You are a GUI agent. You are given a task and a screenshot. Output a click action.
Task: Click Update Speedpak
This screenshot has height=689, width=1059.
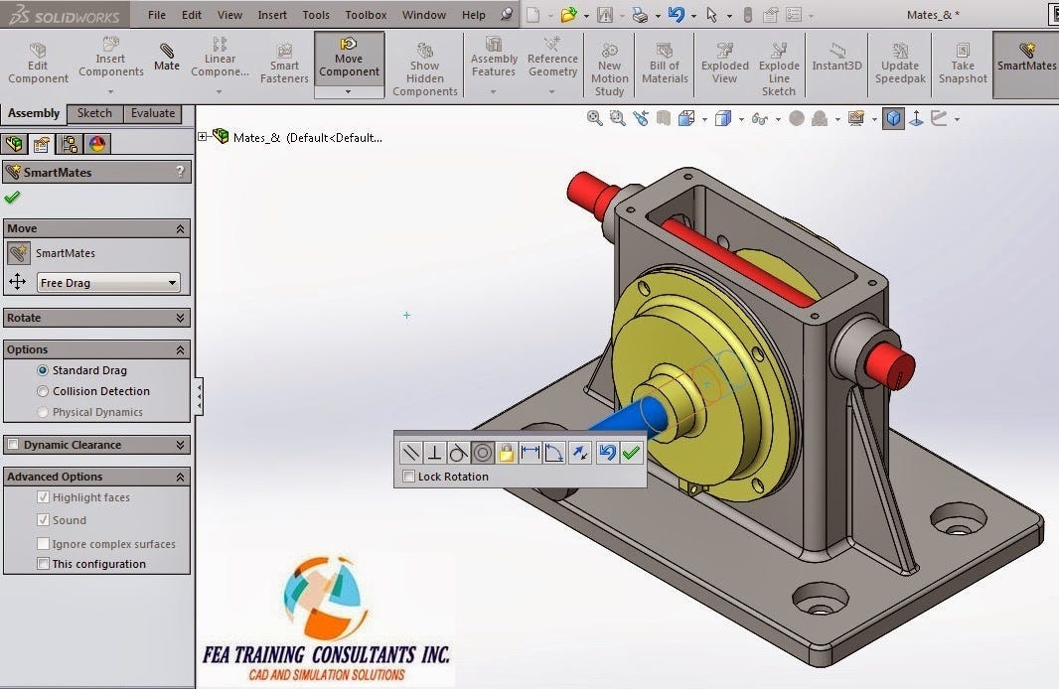[900, 64]
